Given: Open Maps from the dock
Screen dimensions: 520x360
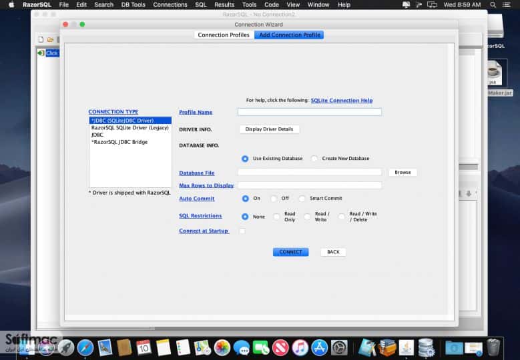Looking at the screenshot, I should (202, 348).
